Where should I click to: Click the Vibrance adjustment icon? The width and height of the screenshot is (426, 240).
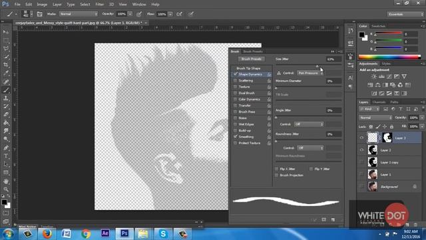tap(404, 77)
